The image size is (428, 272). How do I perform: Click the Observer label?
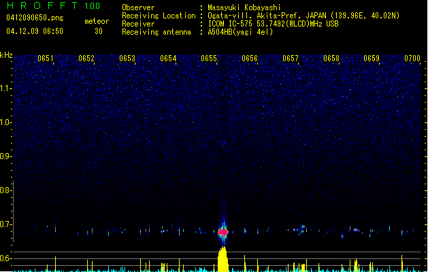pos(138,7)
